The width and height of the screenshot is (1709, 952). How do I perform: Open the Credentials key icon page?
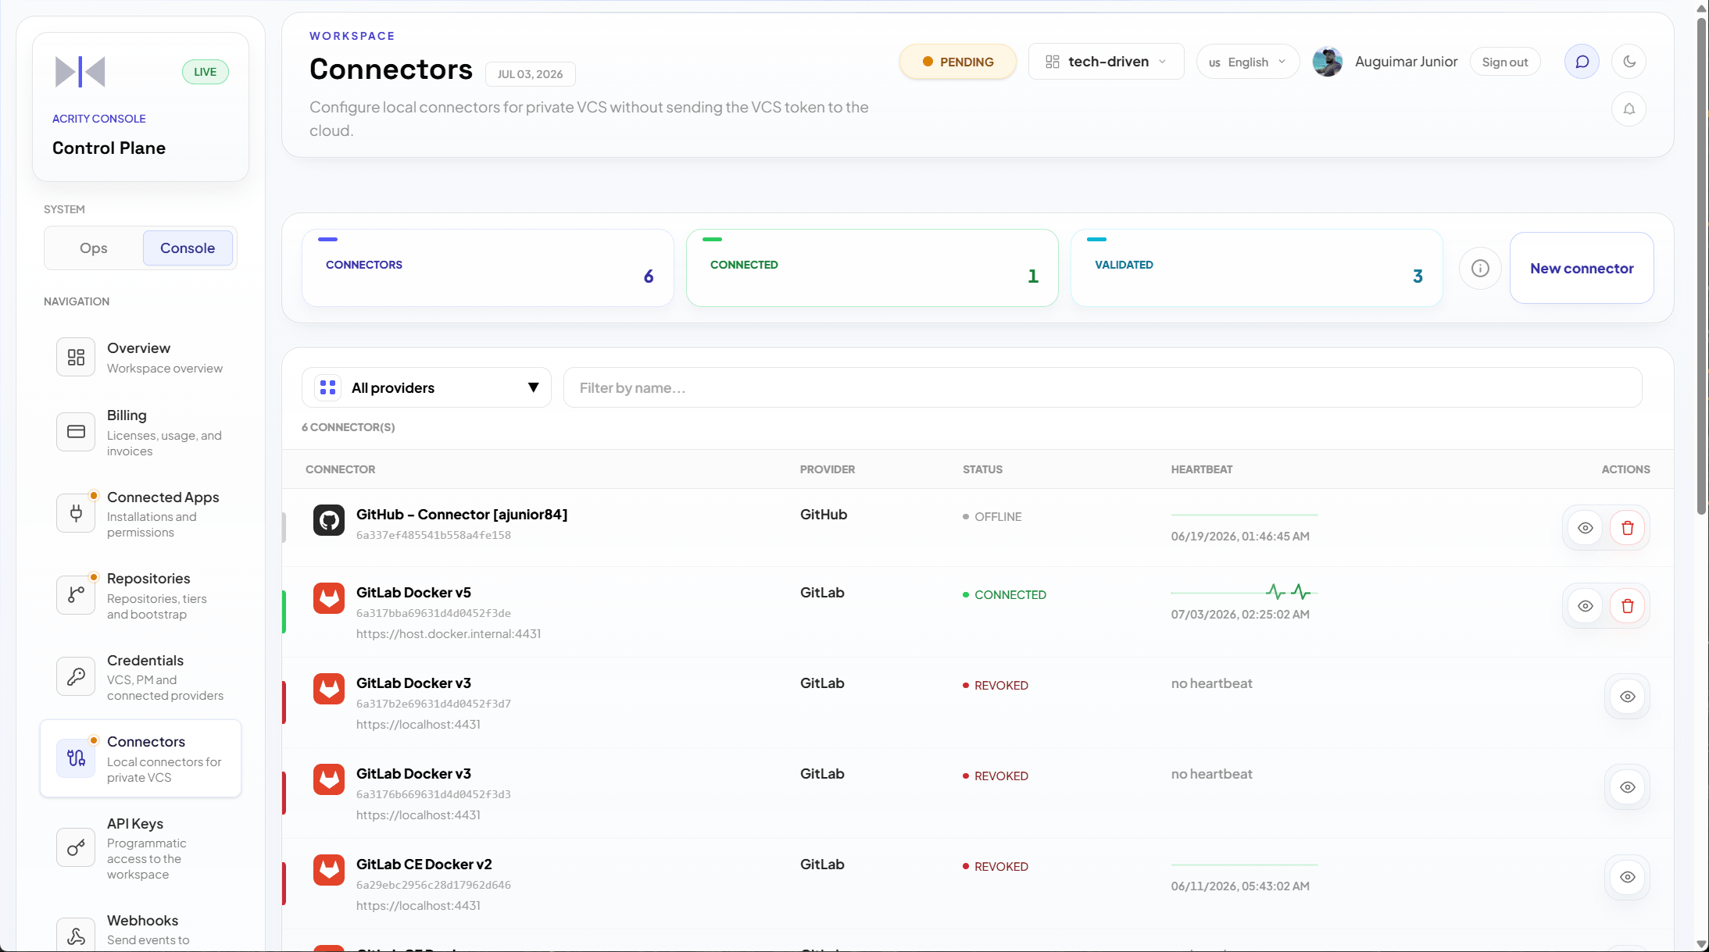pos(76,676)
